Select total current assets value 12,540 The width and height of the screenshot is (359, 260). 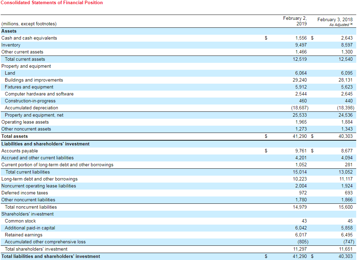point(346,59)
